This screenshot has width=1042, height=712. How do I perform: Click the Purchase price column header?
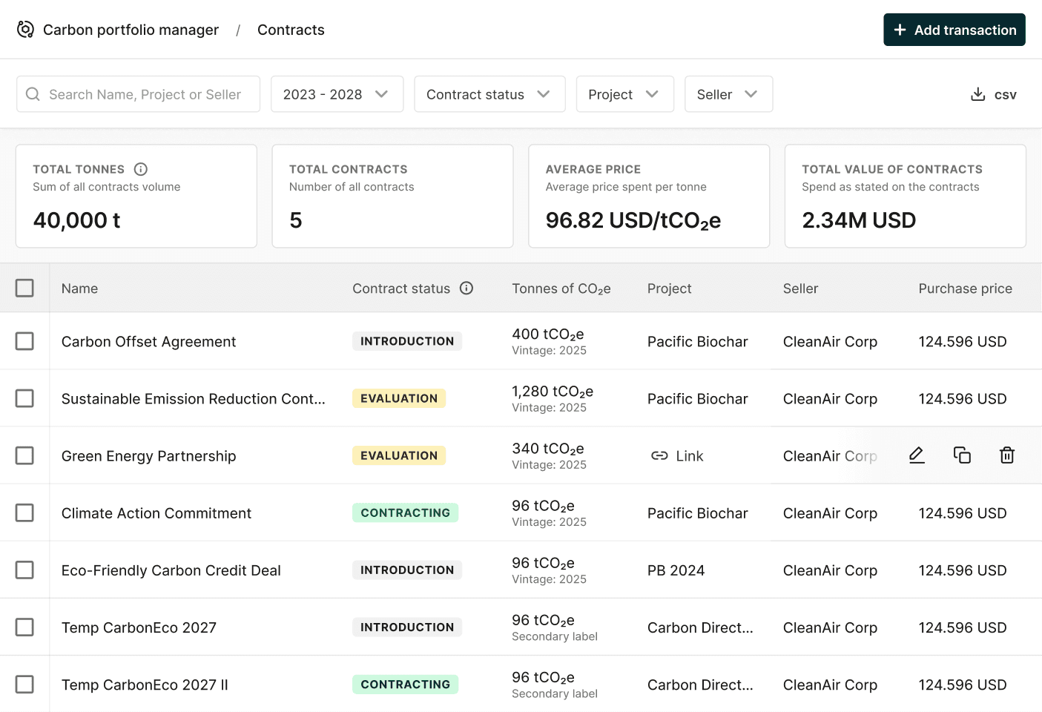pyautogui.click(x=965, y=289)
